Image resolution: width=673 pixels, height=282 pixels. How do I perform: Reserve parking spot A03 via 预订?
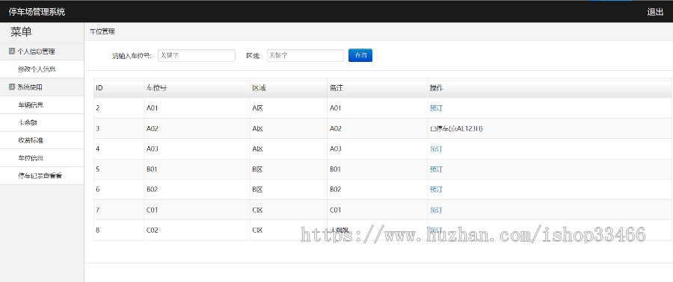tap(436, 149)
